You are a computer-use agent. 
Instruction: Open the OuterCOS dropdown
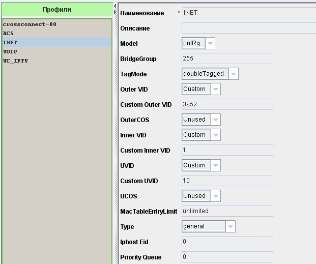[216, 120]
